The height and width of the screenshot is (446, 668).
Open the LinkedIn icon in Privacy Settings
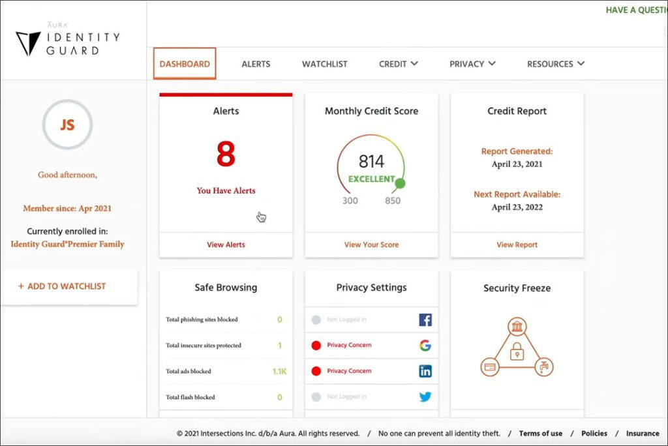pos(425,371)
